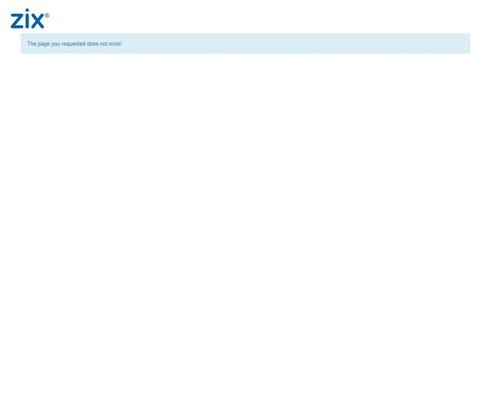Click the light blue notification strip

[245, 43]
